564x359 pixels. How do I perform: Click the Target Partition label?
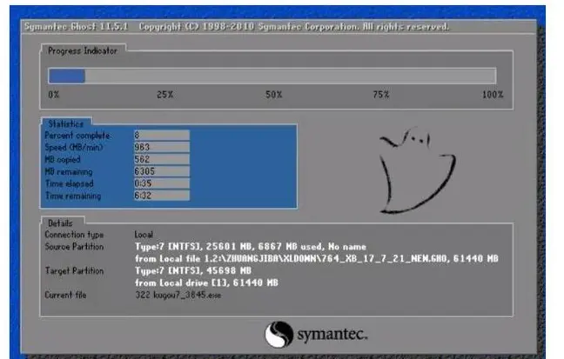coord(74,270)
